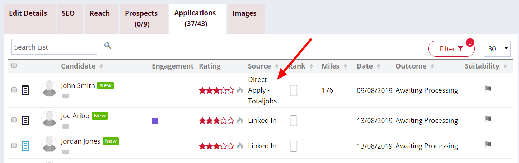
Task: Open Jordan Jones's blue document icon
Action: (x=25, y=146)
